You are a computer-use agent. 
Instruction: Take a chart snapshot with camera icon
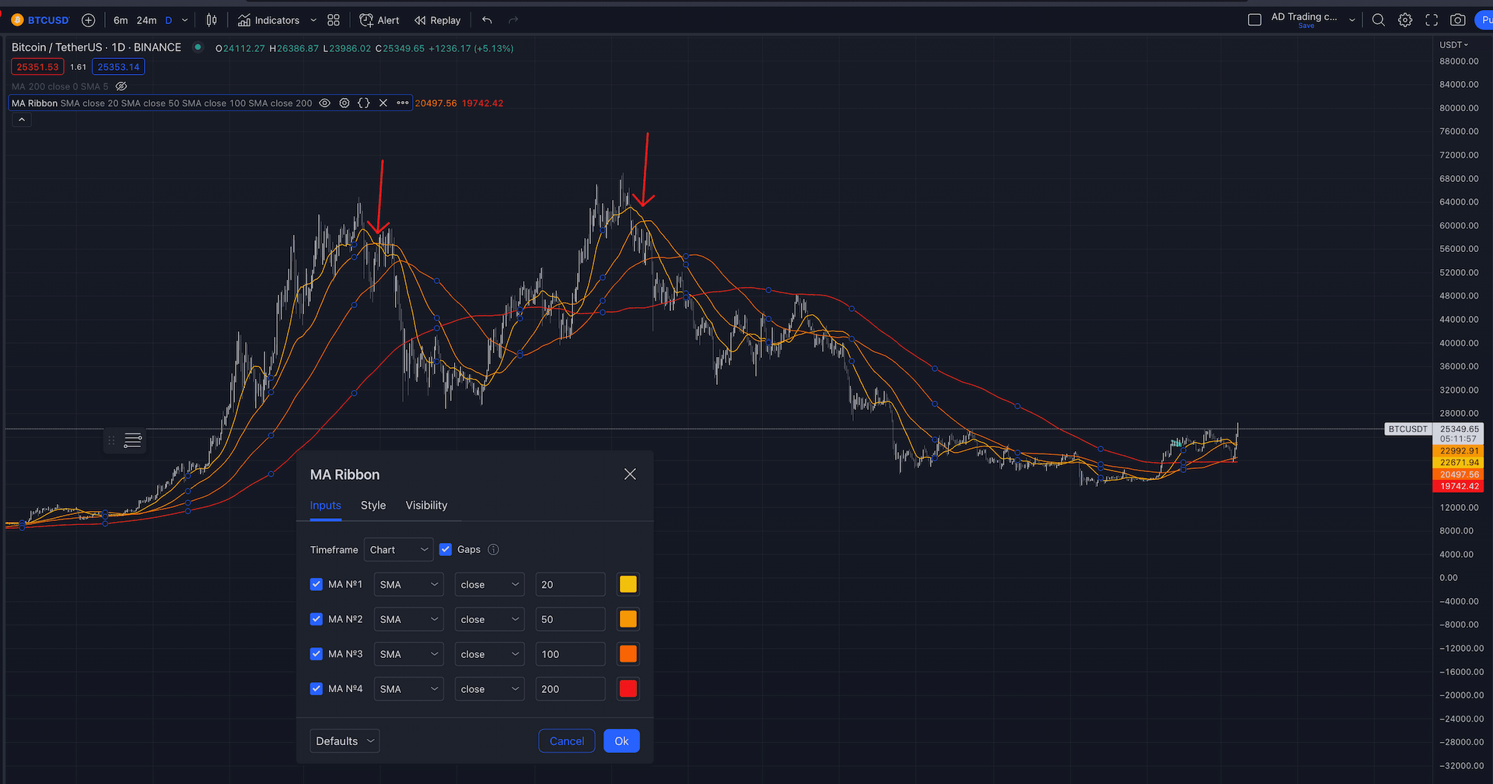pyautogui.click(x=1457, y=20)
